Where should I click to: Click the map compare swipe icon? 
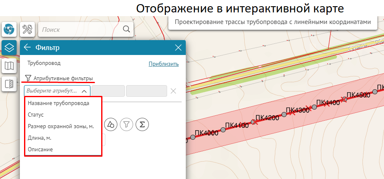point(9,84)
